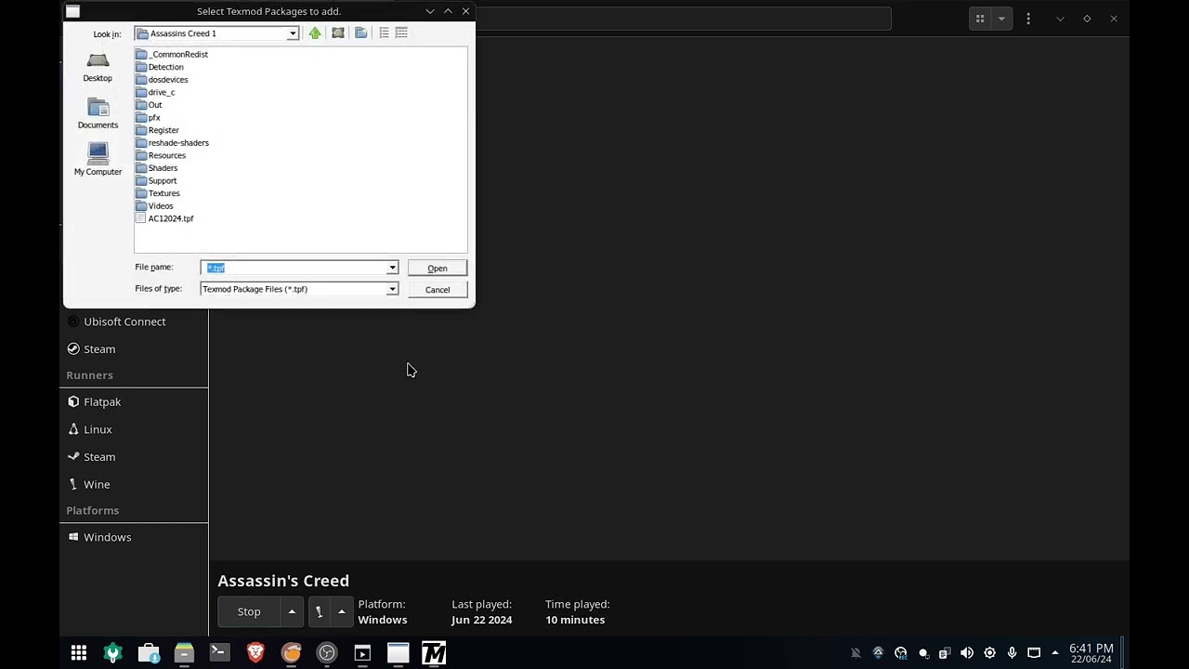Open the Desktop shortcut in dialog sidebar
This screenshot has height=669, width=1189.
coord(98,68)
